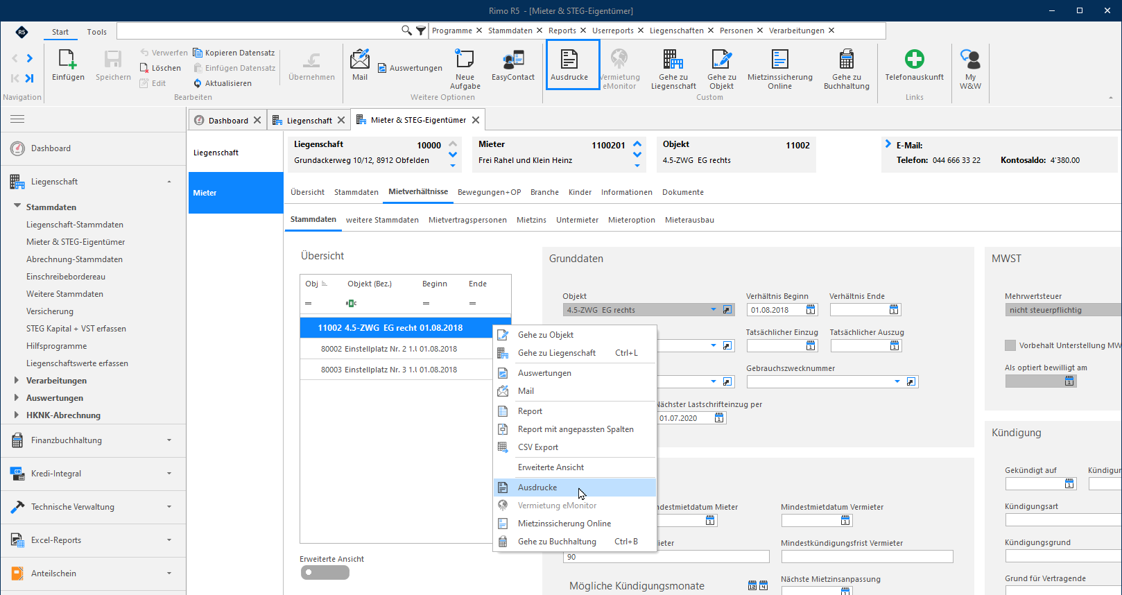The image size is (1122, 595).
Task: Toggle the hamburger sidebar menu
Action: [17, 119]
